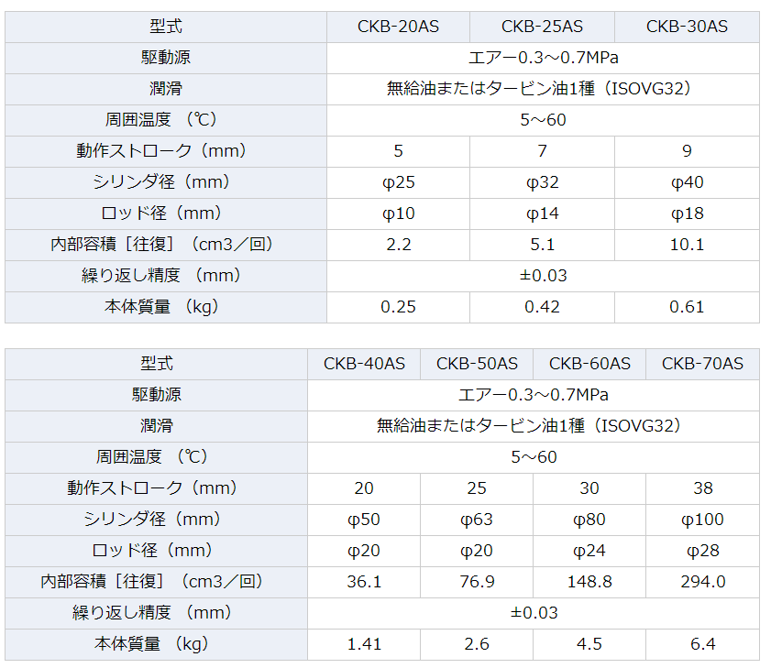Select the CKB-60AS header cell
Screen dimensions: 771x668
click(589, 364)
